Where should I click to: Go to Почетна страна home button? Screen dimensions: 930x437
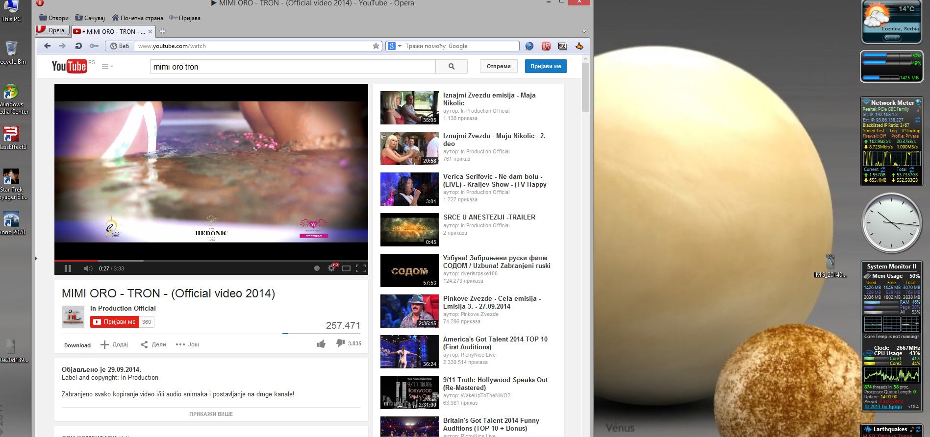pyautogui.click(x=137, y=18)
